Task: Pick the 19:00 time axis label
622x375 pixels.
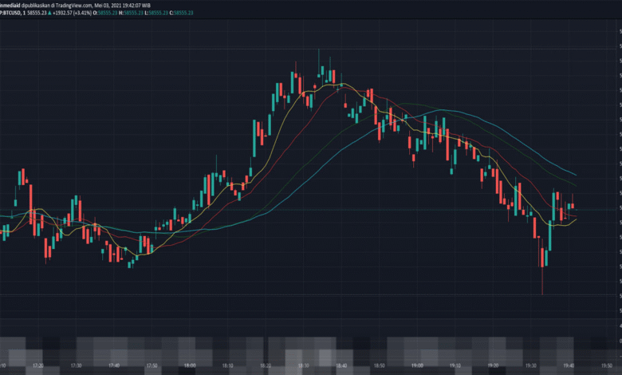Action: [417, 365]
